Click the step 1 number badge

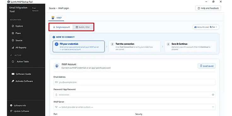point(56,44)
